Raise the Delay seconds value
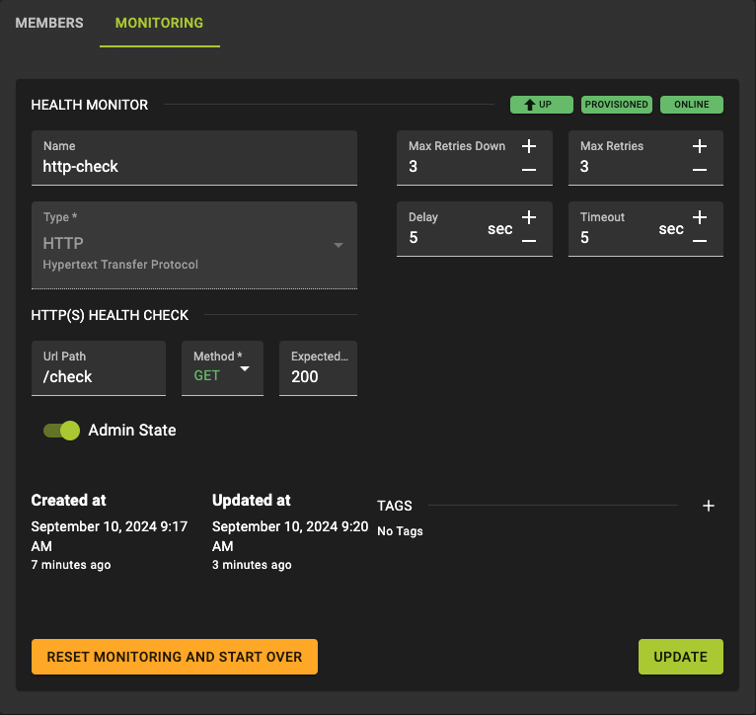The width and height of the screenshot is (756, 715). [529, 217]
